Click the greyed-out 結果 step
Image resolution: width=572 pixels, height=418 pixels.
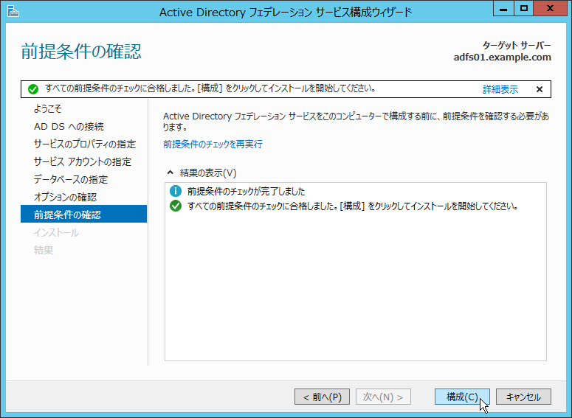pyautogui.click(x=44, y=250)
